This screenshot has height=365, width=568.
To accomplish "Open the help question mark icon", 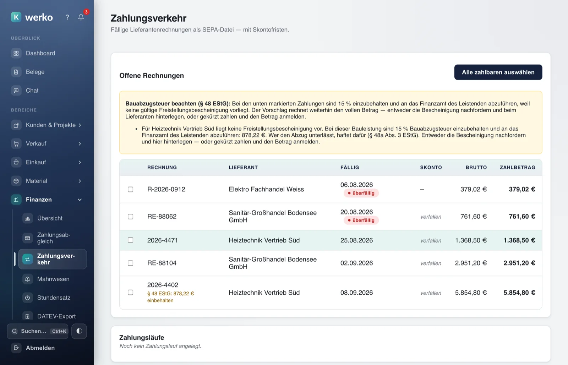I will point(67,17).
